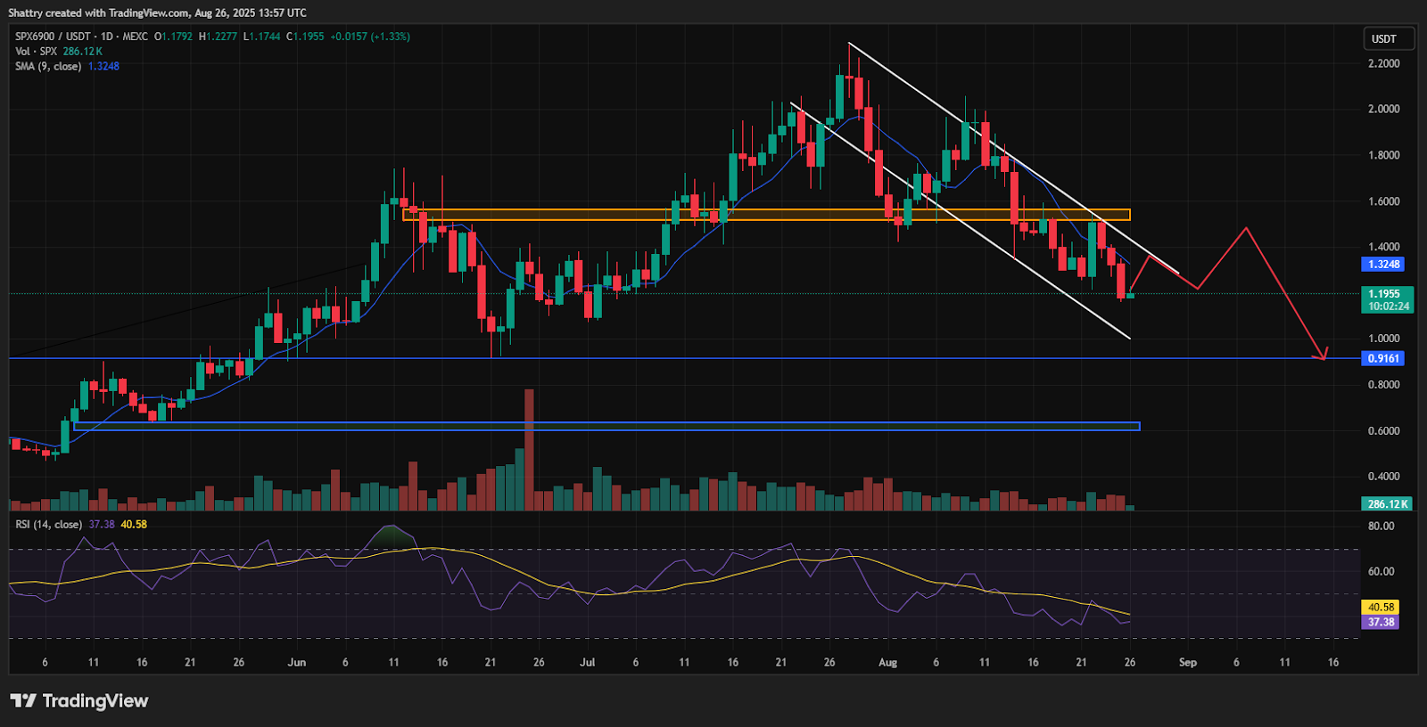
Task: Click the 1.3248 SMA price label
Action: 1384,265
